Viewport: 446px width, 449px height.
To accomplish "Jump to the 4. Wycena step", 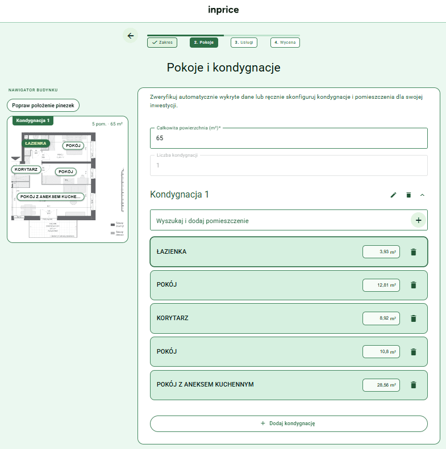I will click(x=285, y=43).
